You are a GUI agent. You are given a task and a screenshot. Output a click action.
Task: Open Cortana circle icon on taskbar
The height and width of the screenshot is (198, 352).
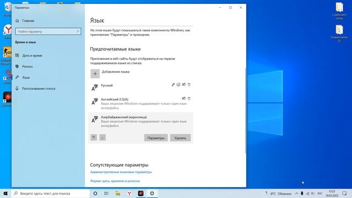click(95, 193)
